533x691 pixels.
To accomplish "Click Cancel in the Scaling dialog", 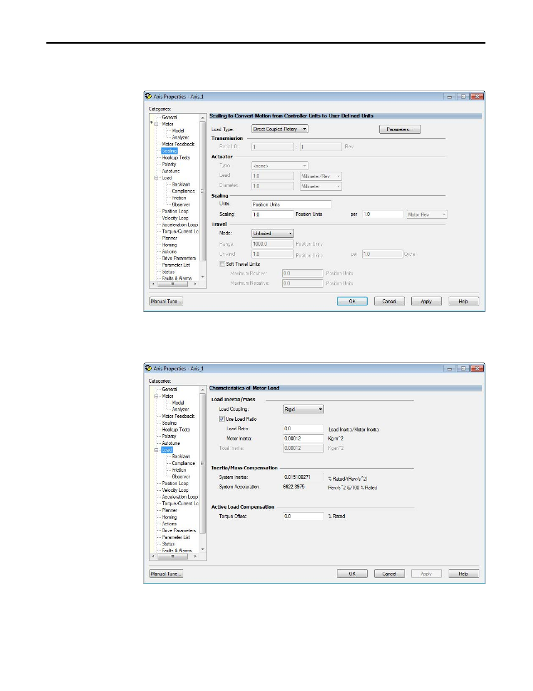I will tap(389, 301).
